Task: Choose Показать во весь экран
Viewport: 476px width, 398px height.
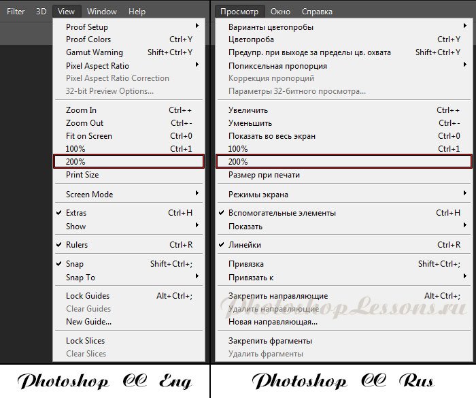Action: [344, 136]
